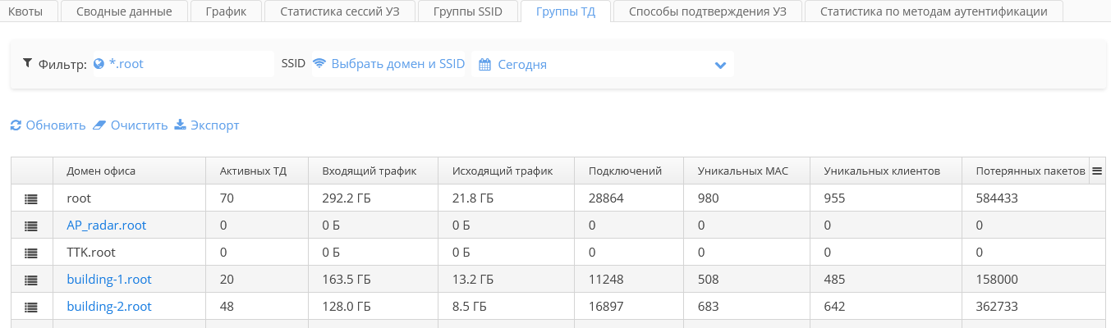
Task: Follow the building-1.root link
Action: [x=108, y=280]
